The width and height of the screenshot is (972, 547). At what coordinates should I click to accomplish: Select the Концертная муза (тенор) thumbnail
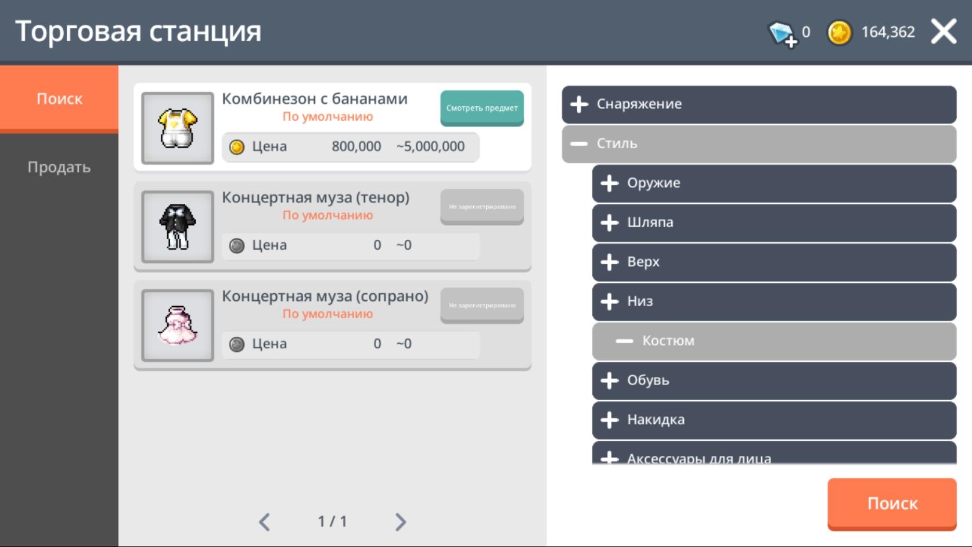pos(178,226)
